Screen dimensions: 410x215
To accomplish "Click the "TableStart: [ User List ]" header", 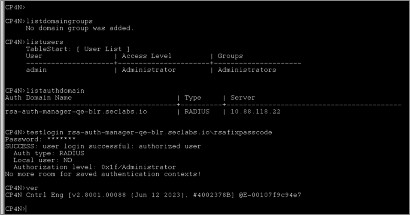I will click(x=77, y=49).
